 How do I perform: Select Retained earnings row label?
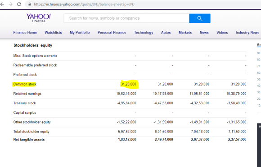click(27, 94)
